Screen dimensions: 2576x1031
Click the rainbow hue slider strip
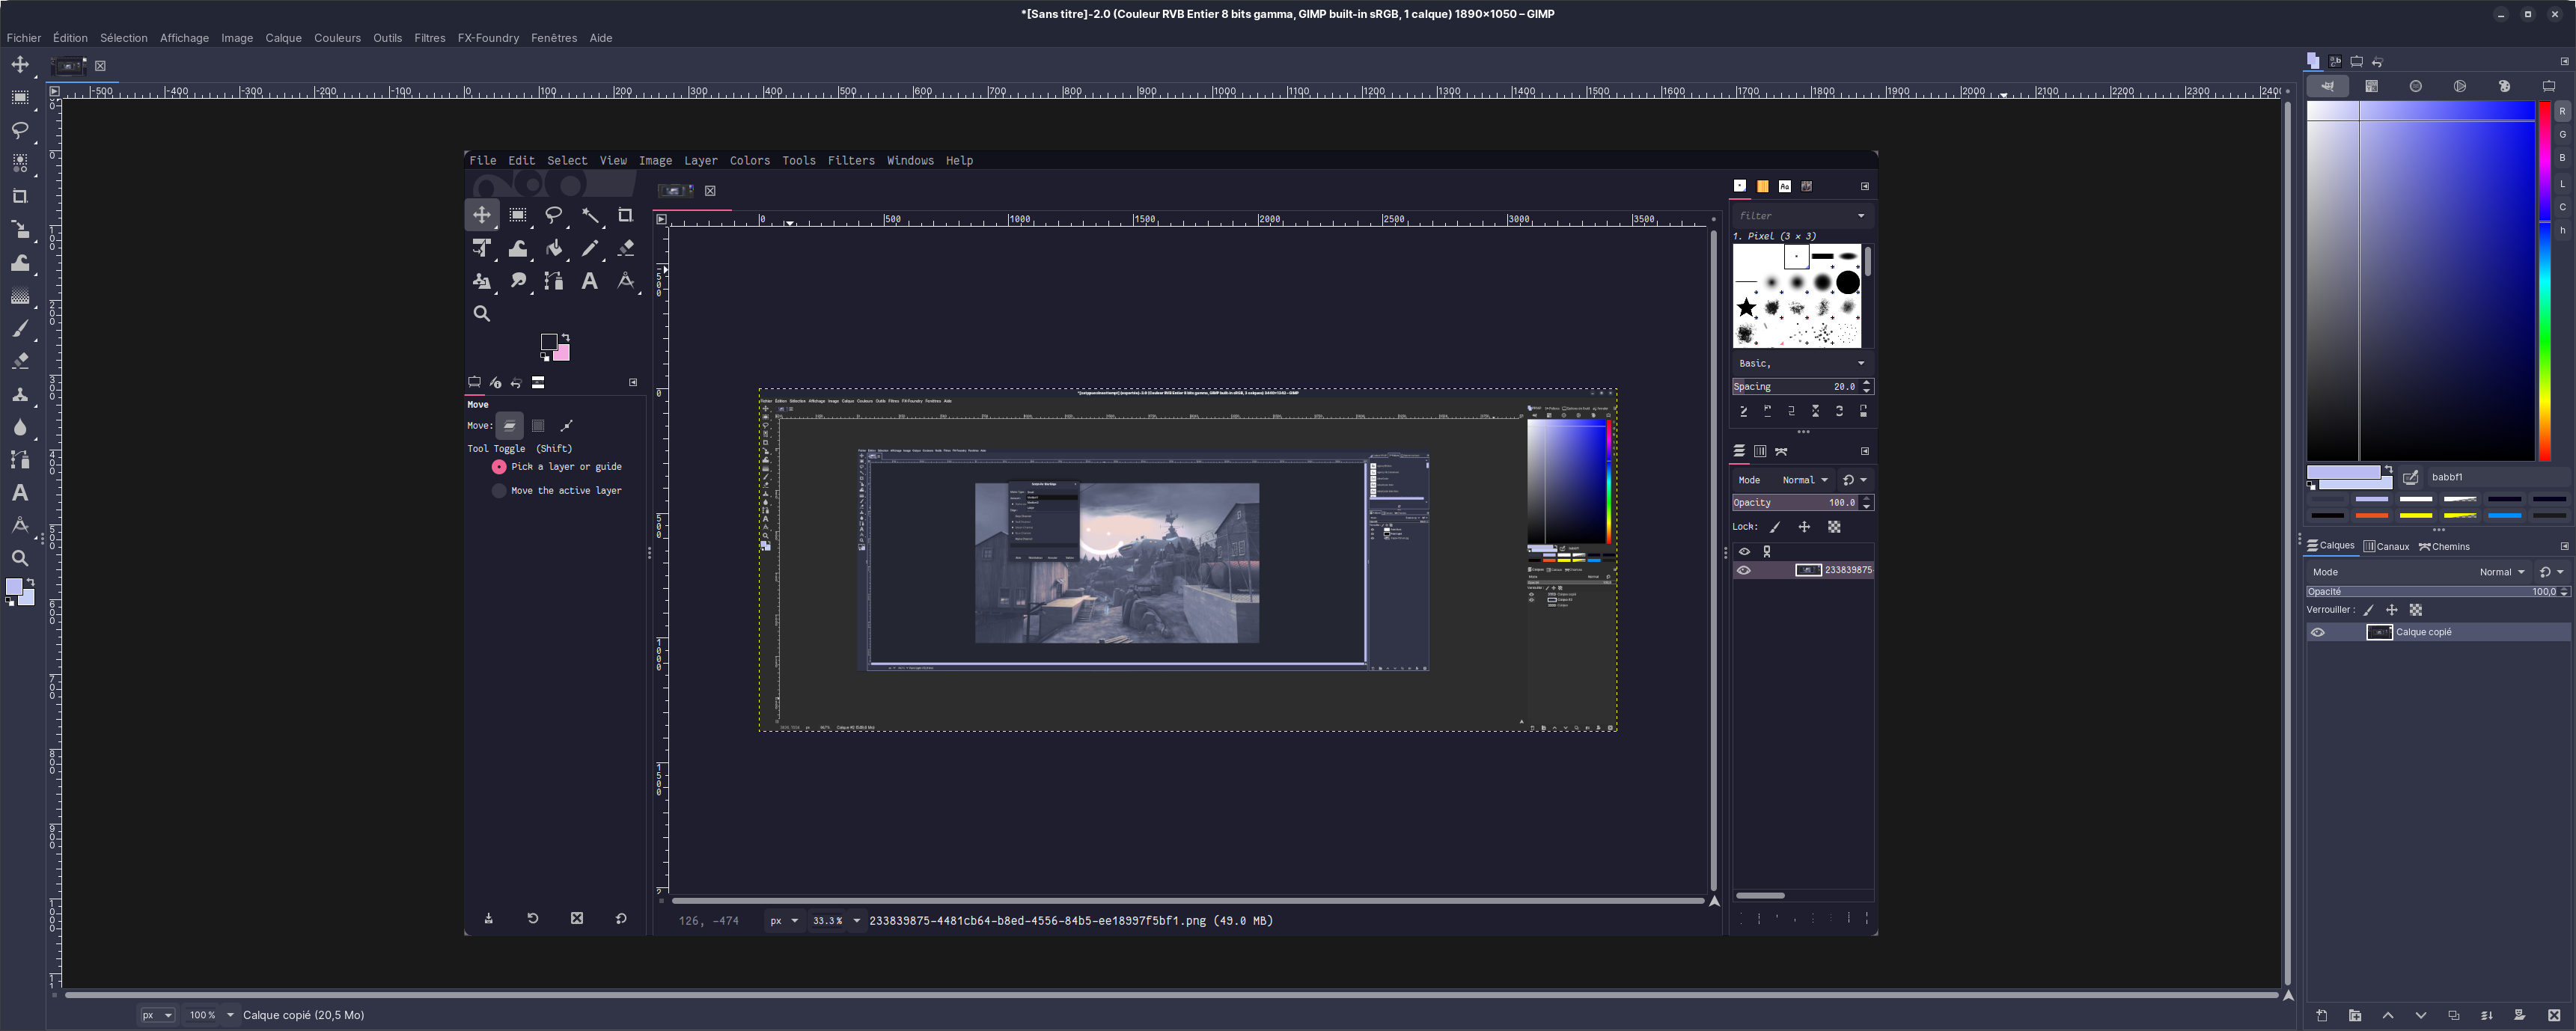pyautogui.click(x=2545, y=281)
